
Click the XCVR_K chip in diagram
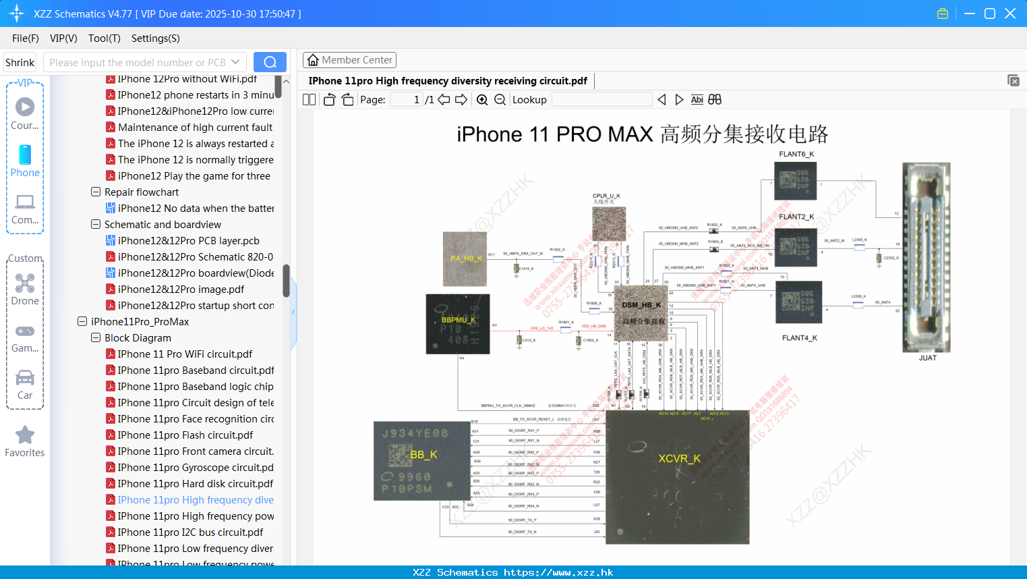click(x=678, y=476)
